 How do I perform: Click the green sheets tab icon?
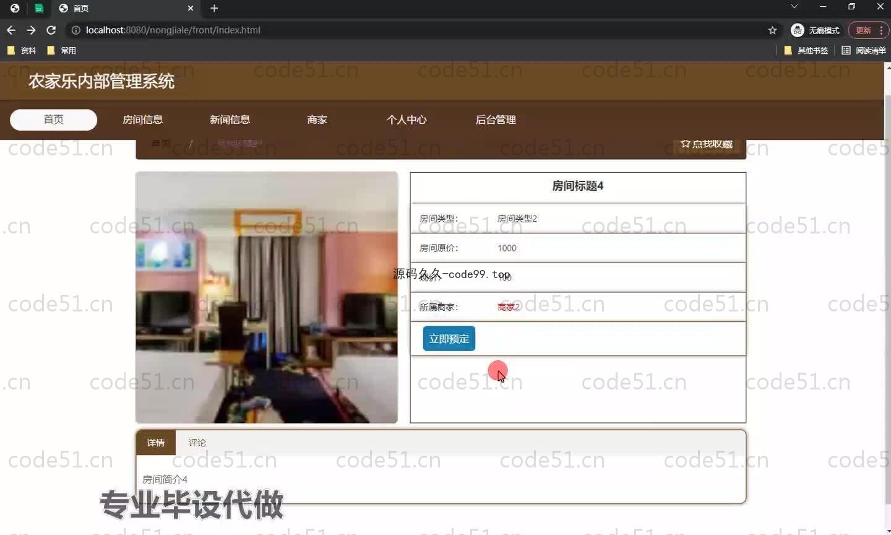(x=39, y=8)
